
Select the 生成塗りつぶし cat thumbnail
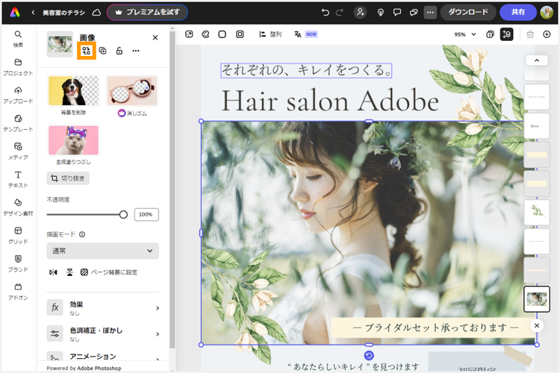(74, 140)
